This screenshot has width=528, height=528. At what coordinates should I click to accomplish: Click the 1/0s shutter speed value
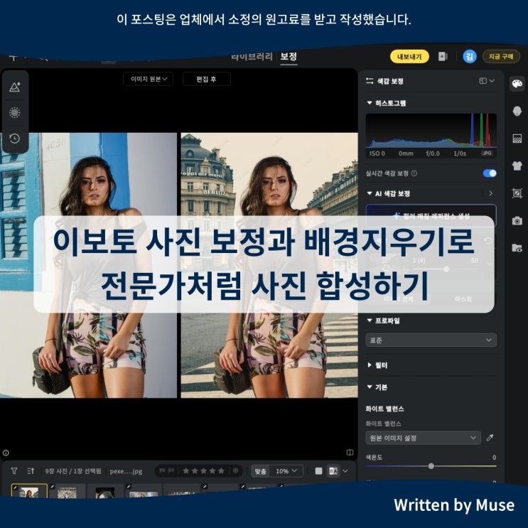click(x=460, y=153)
